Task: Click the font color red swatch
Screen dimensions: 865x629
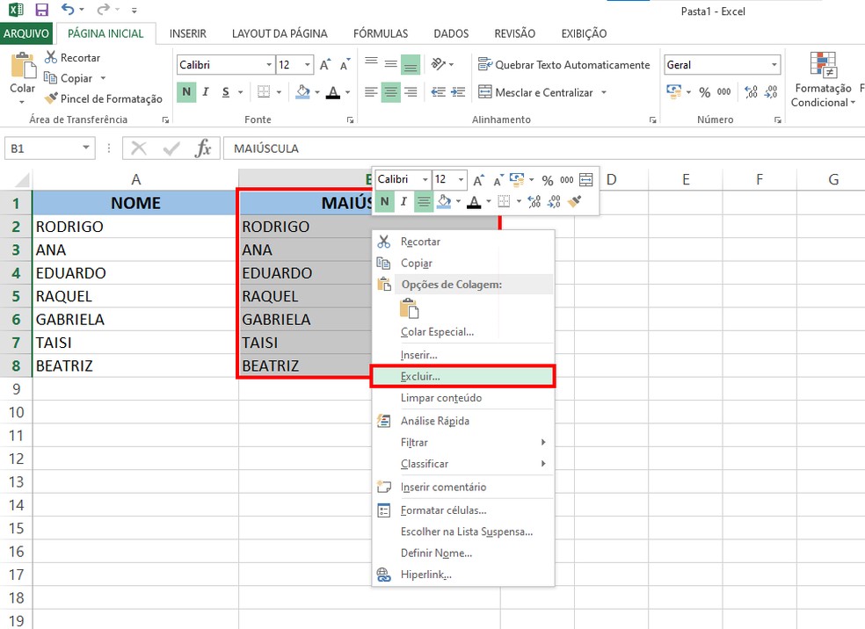Action: click(332, 91)
